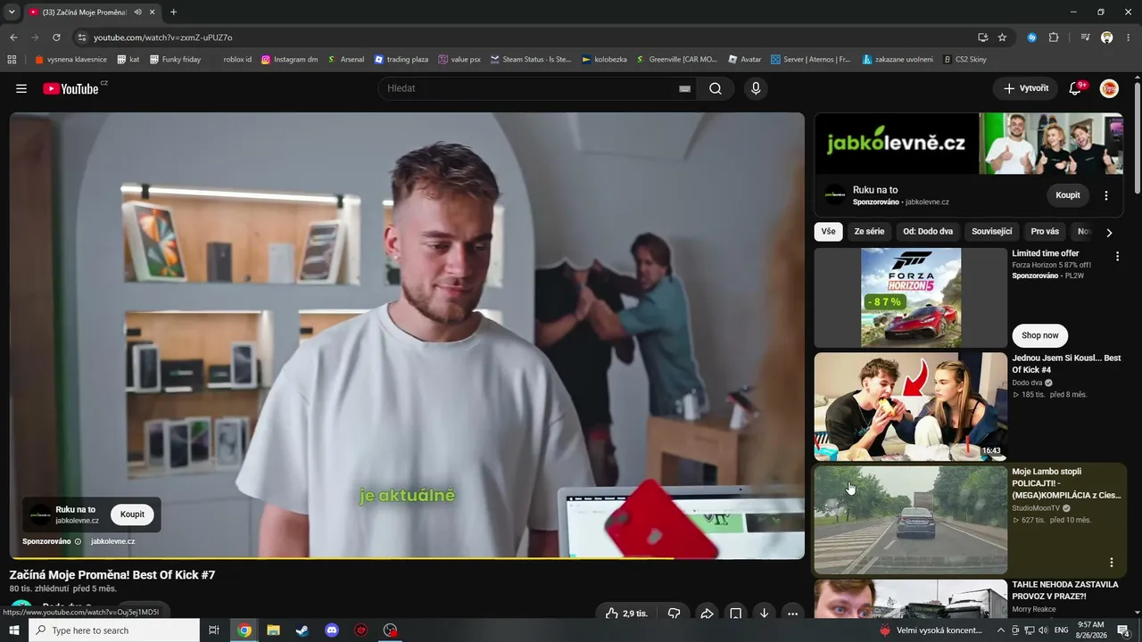Open Task View on the taskbar
The width and height of the screenshot is (1142, 642).
coord(214,630)
